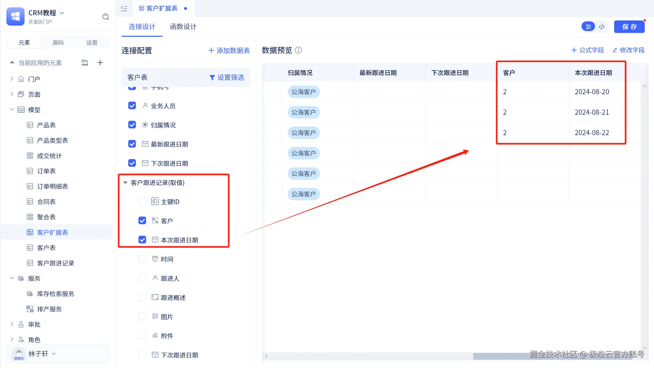Click the plus icon to add element
Screen dimensions: 654x368
(100, 63)
